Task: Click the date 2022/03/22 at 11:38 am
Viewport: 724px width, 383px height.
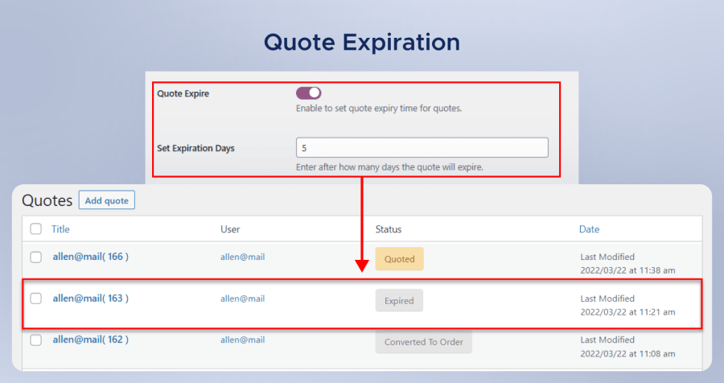Action: [627, 270]
